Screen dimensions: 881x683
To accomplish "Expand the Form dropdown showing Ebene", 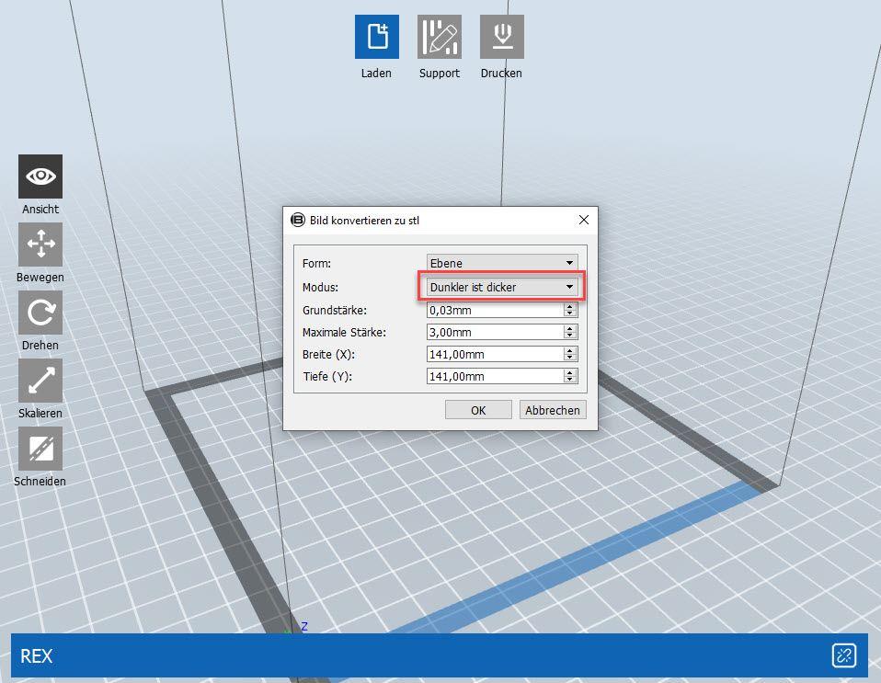I will click(x=502, y=264).
